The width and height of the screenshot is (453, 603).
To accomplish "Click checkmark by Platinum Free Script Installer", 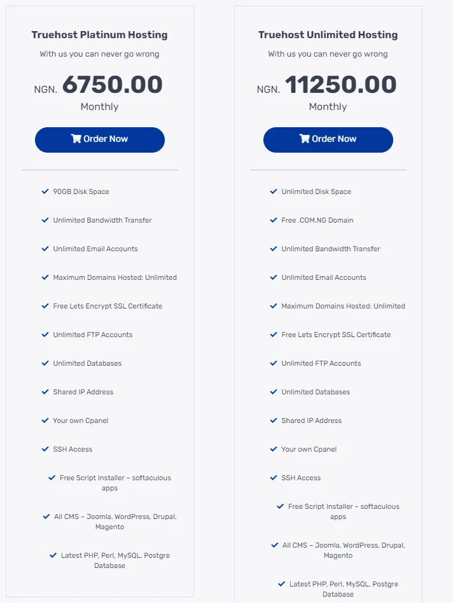I will (52, 478).
